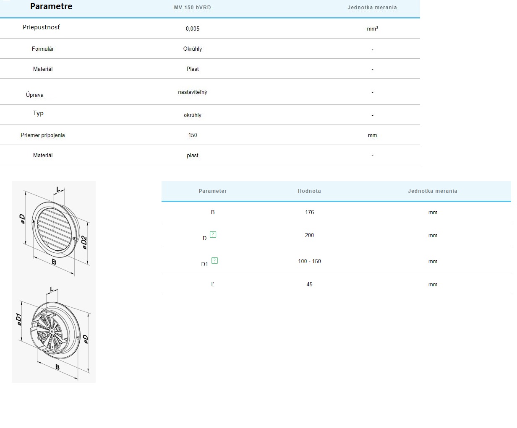Open the rear view diagram showing øD1

click(x=54, y=333)
